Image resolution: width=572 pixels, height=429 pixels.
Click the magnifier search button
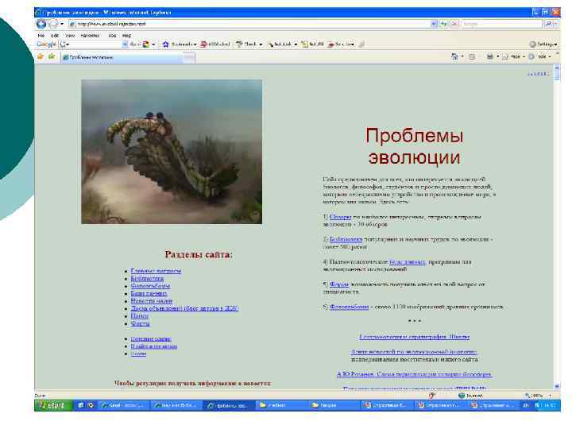coord(547,24)
